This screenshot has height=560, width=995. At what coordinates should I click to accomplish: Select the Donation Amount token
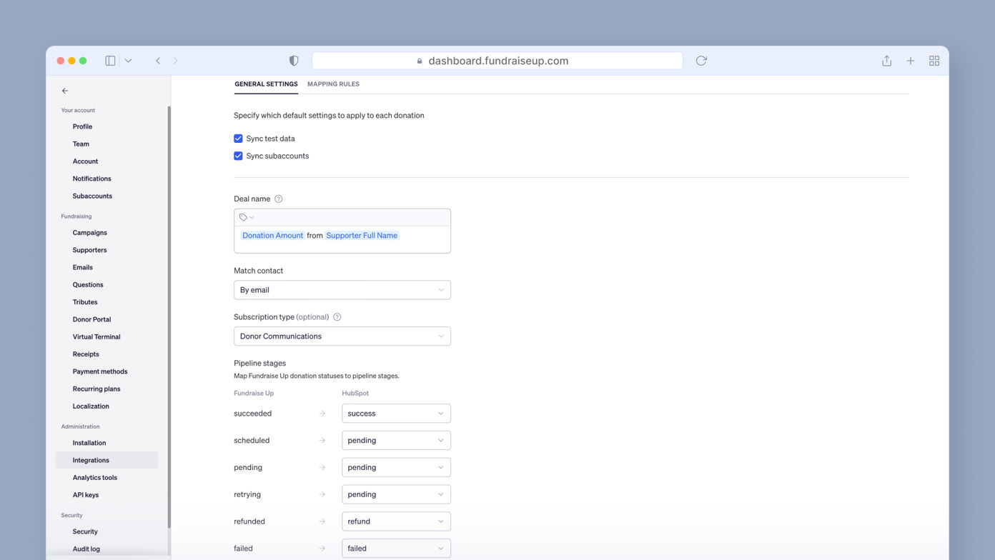[272, 235]
